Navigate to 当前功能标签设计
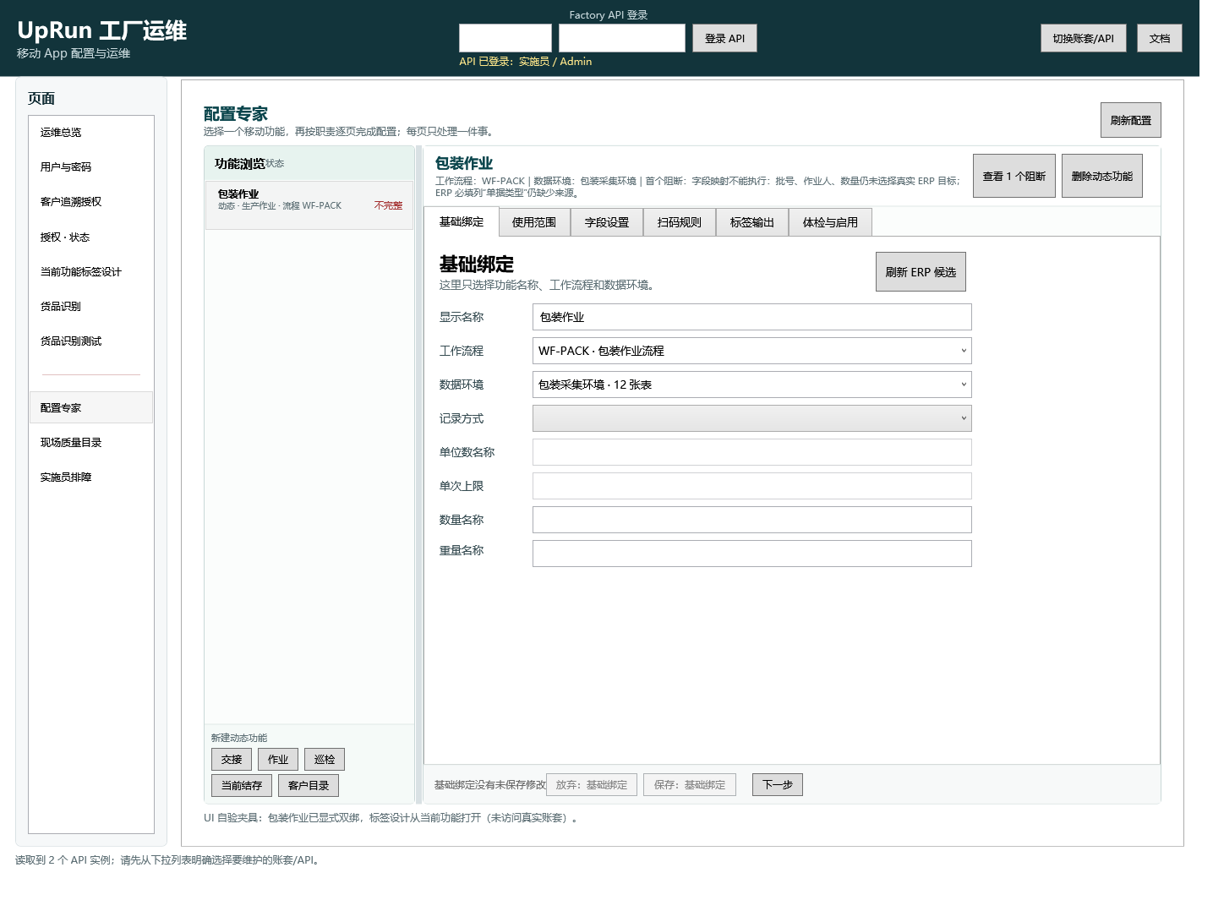Screen dimensions: 1213x911 91,272
